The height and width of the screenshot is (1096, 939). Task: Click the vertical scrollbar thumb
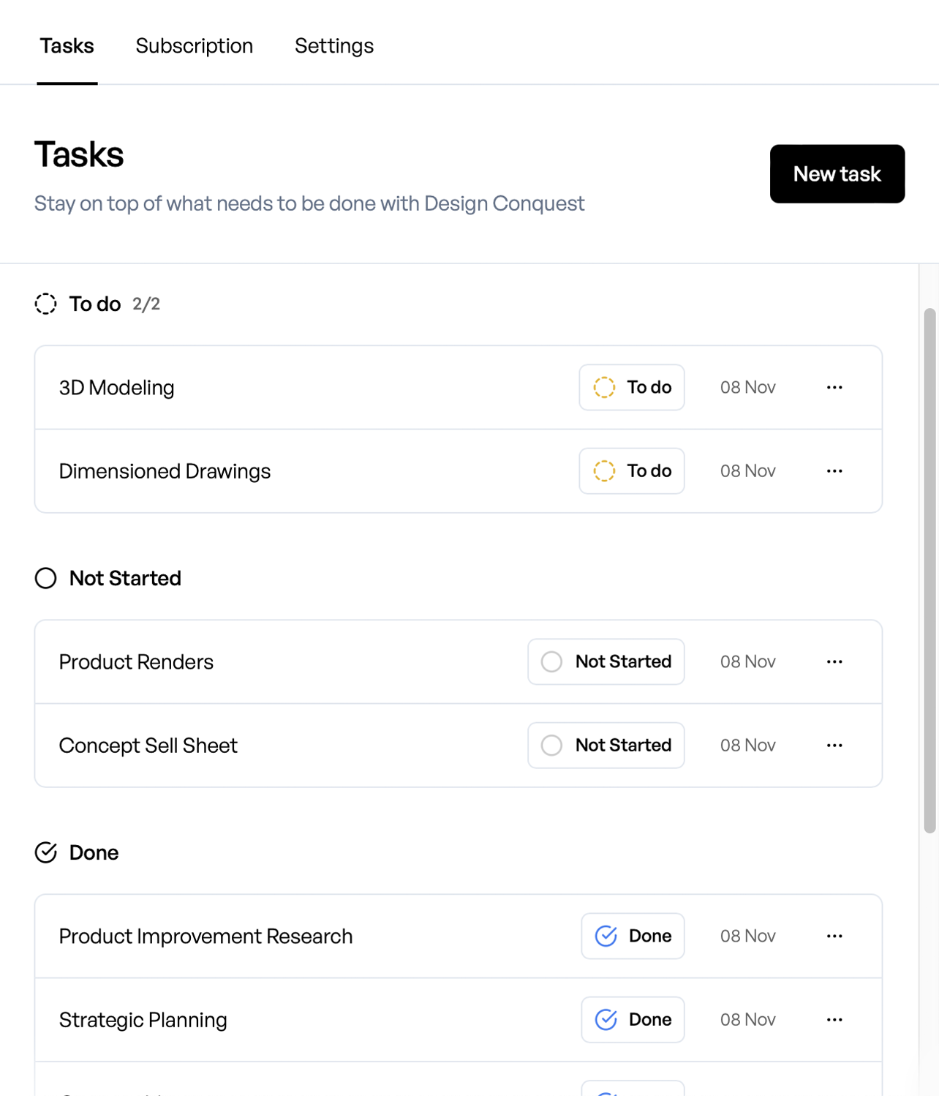point(929,571)
